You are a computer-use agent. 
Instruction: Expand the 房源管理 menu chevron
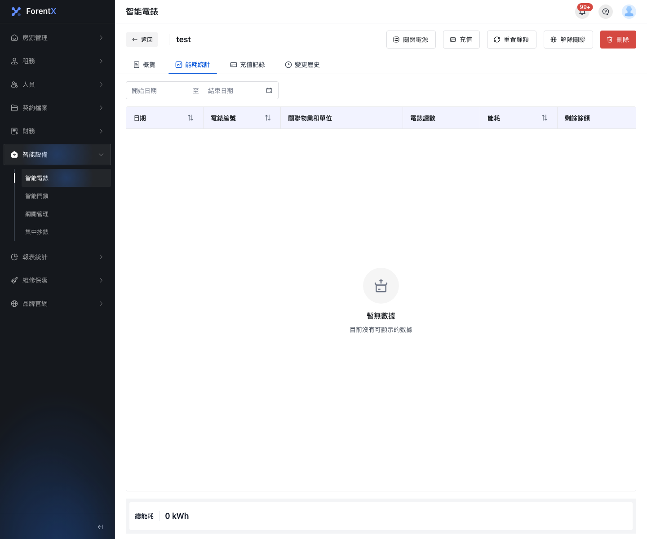pos(101,38)
